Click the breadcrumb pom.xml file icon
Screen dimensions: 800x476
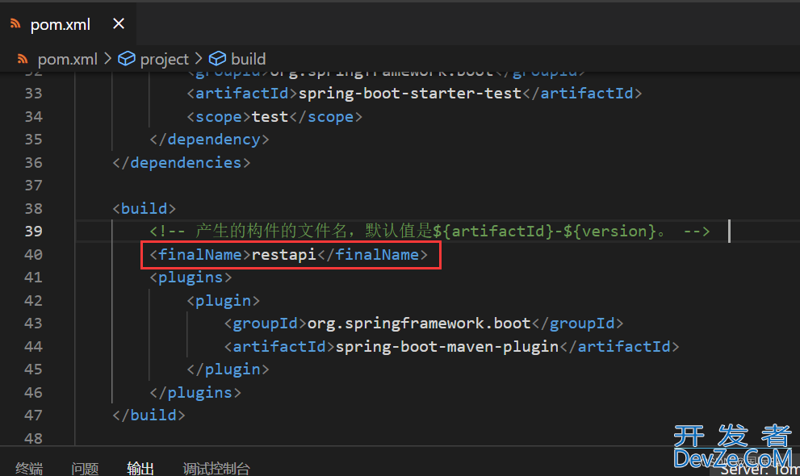[x=23, y=59]
